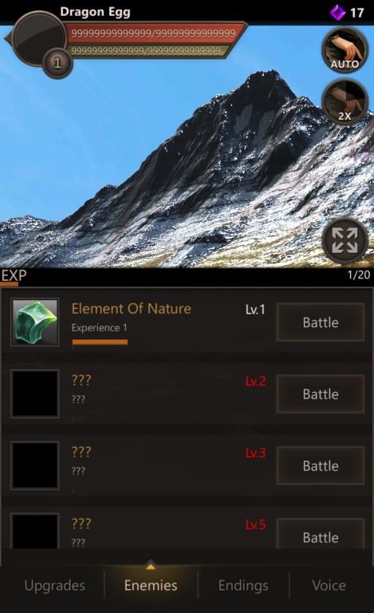Select the Enemies tab

click(x=151, y=585)
